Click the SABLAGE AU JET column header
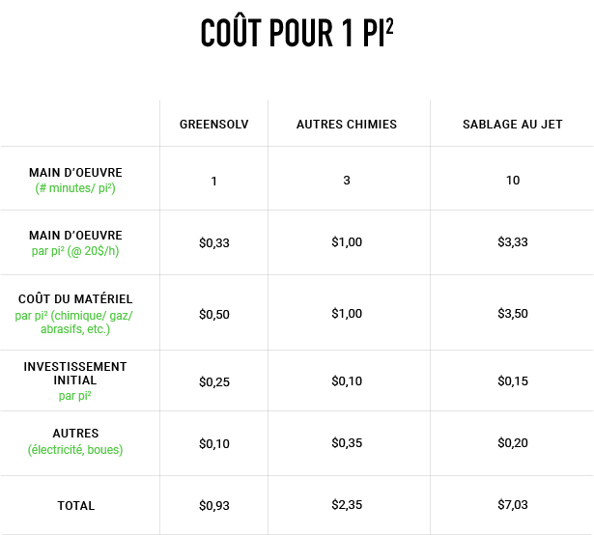The height and width of the screenshot is (535, 594). (x=512, y=125)
